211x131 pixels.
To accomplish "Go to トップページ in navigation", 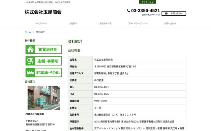I will (x=41, y=23).
